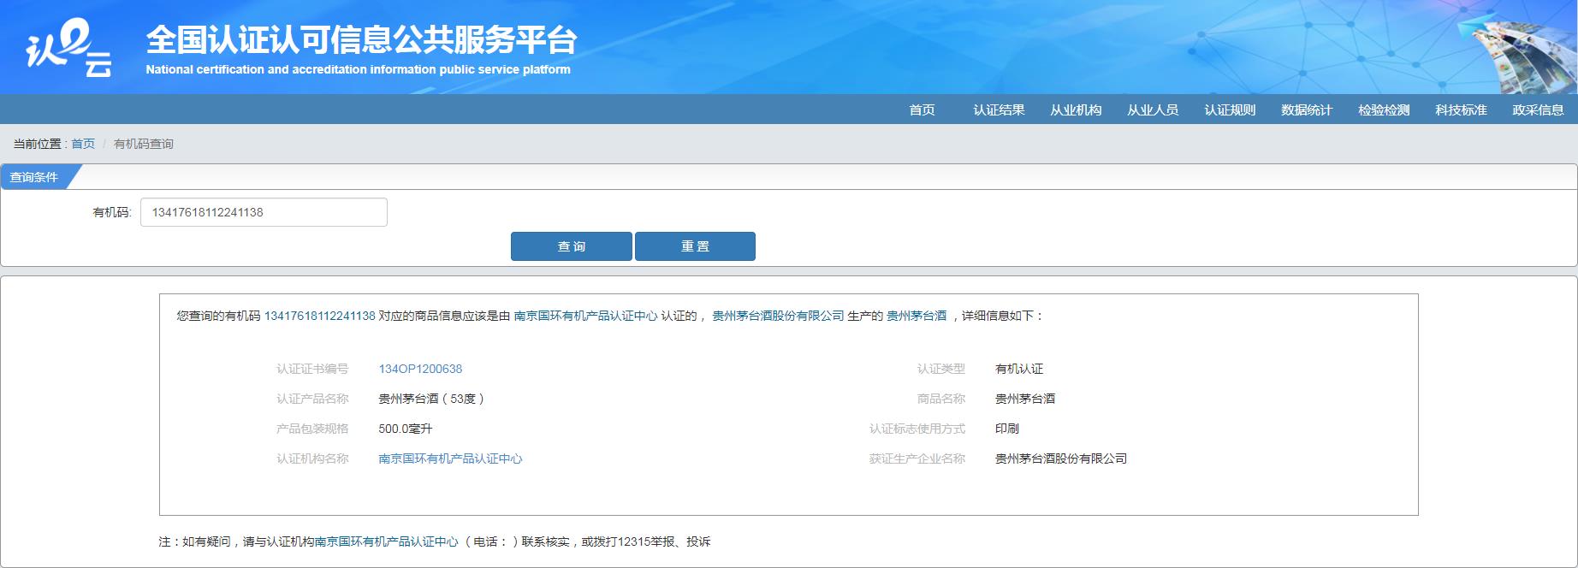Screen dimensions: 1578x568
Task: Click the 产品包装规格 label
Action: pos(312,429)
